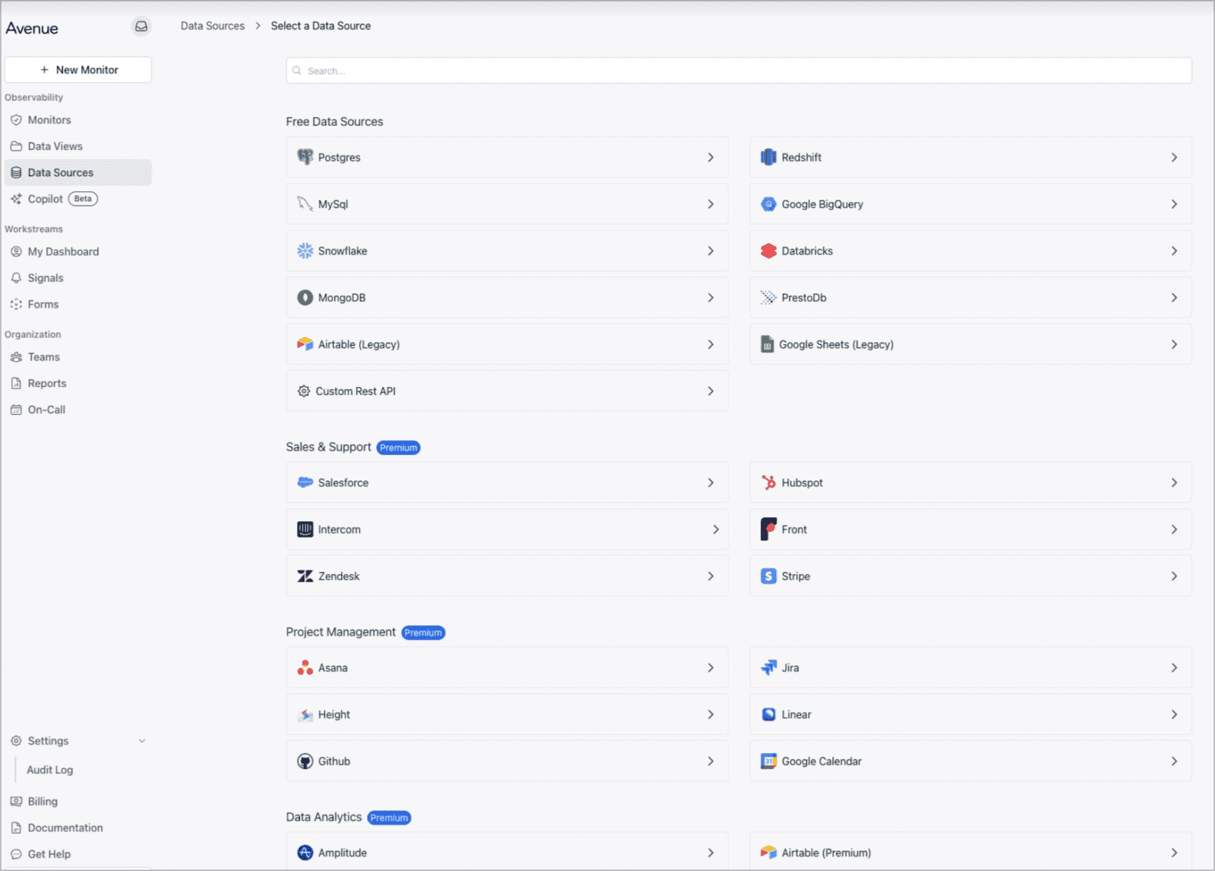Select Data Sources in the sidebar

78,173
